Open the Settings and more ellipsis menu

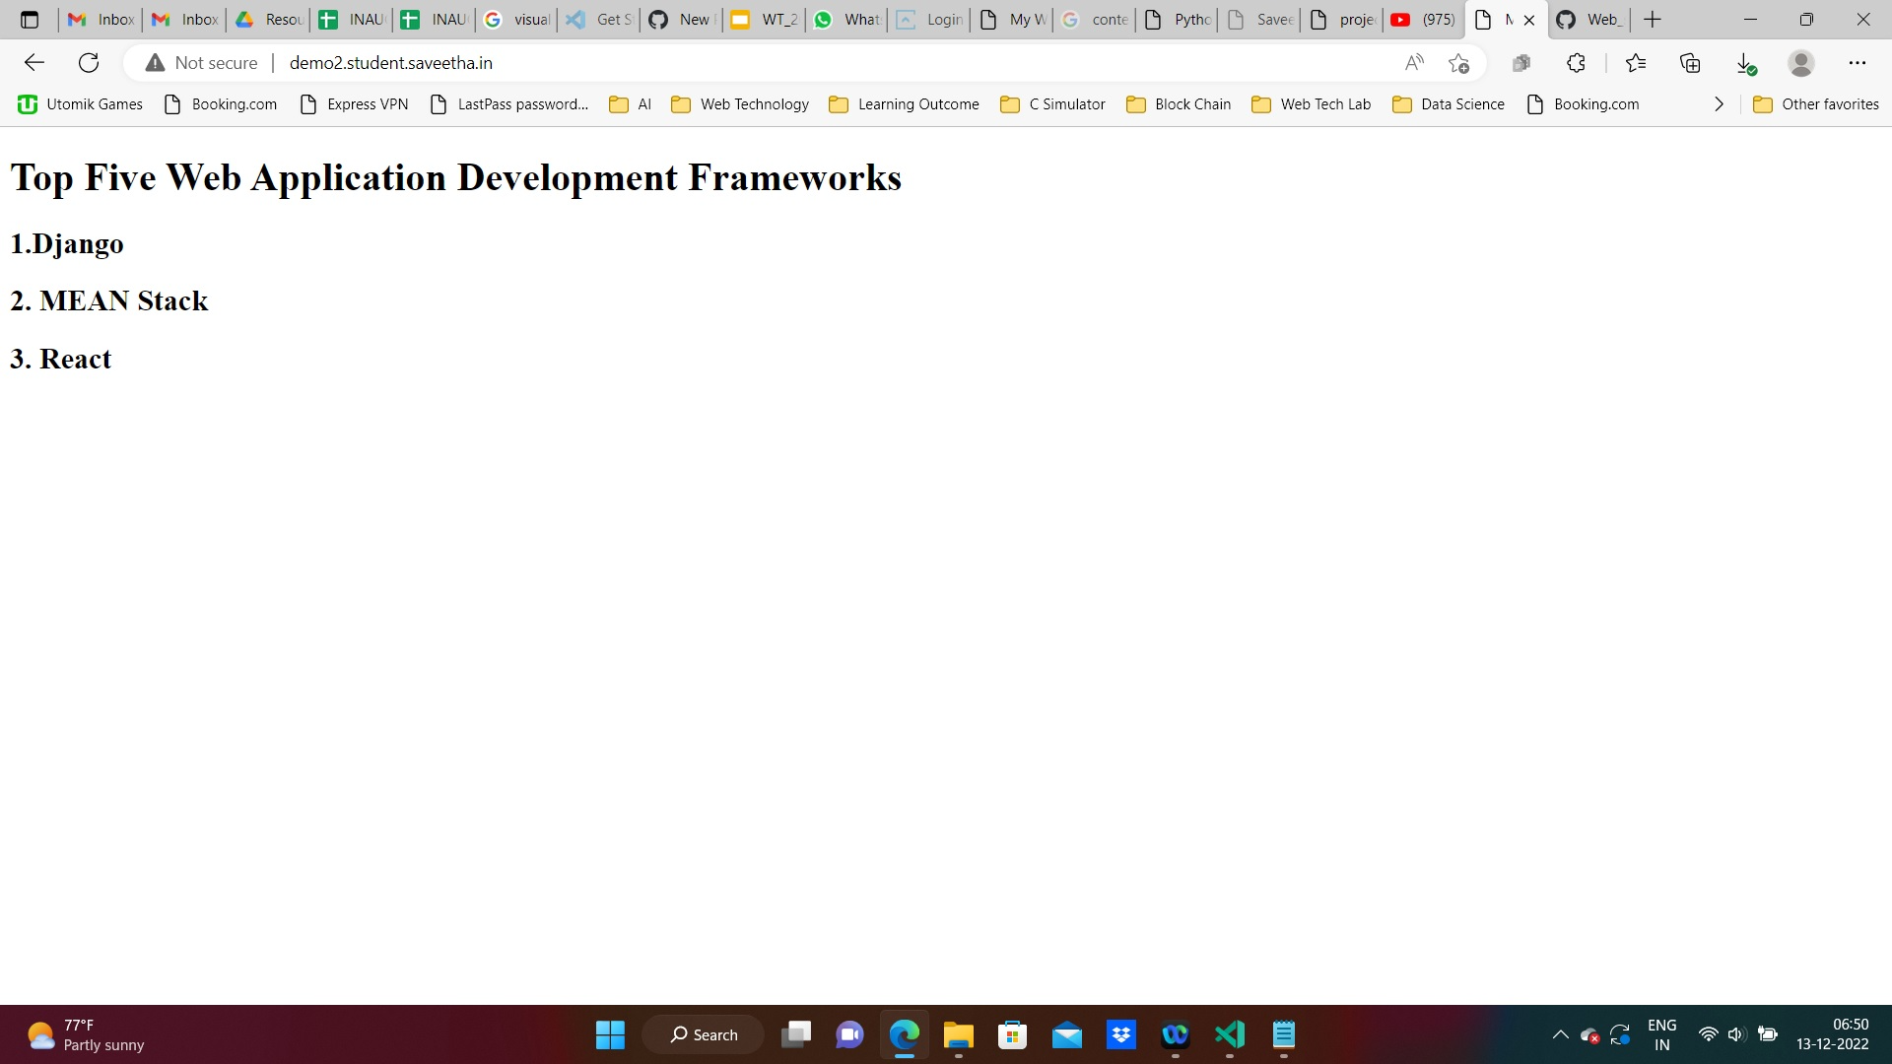coord(1858,62)
